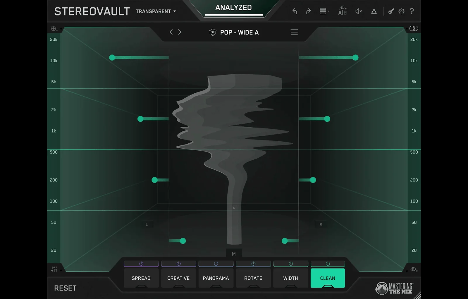Go to previous preset arrow
This screenshot has width=468, height=299.
pyautogui.click(x=171, y=32)
